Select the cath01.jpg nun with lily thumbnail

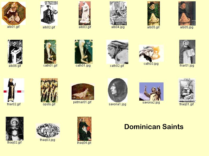(84, 52)
